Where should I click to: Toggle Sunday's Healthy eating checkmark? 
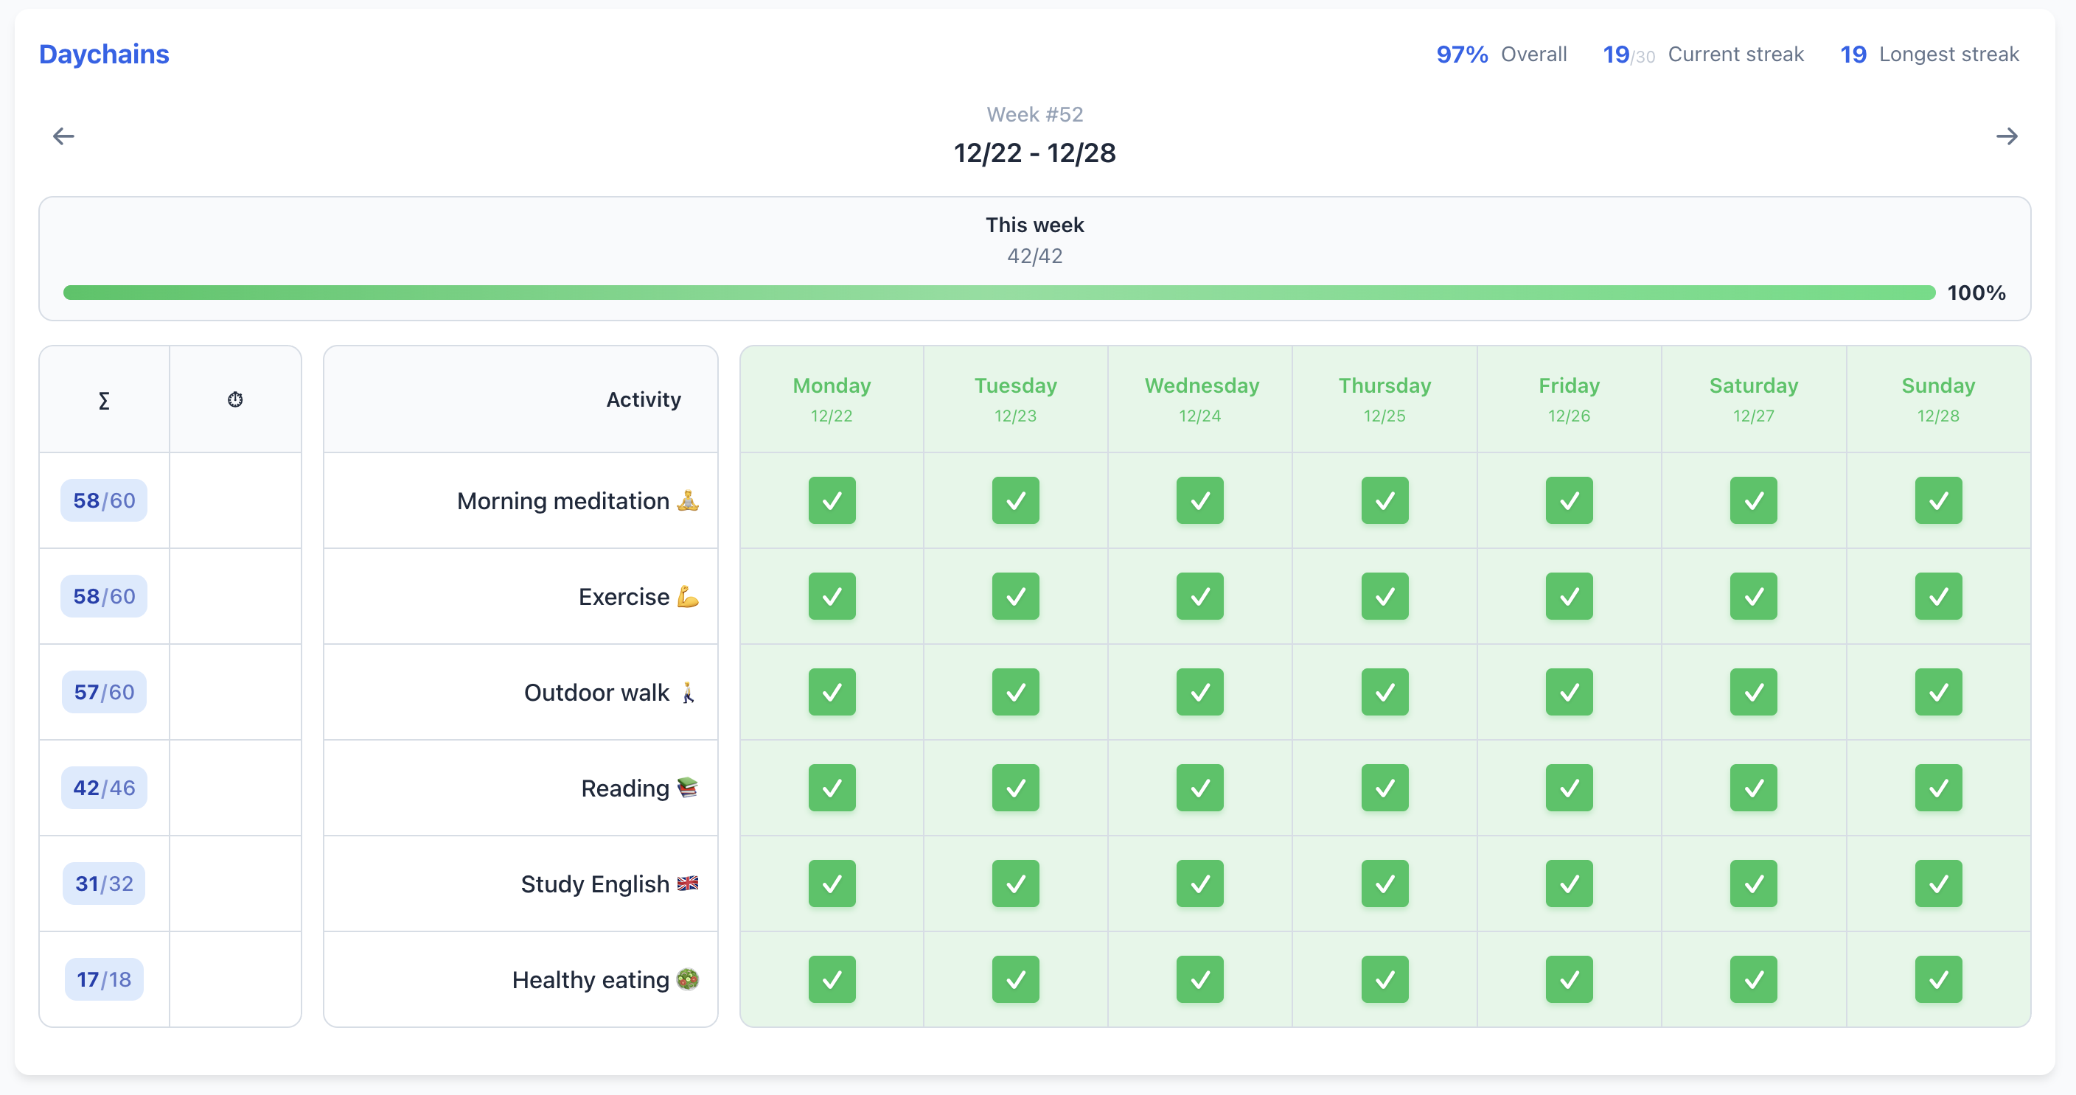[x=1938, y=979]
